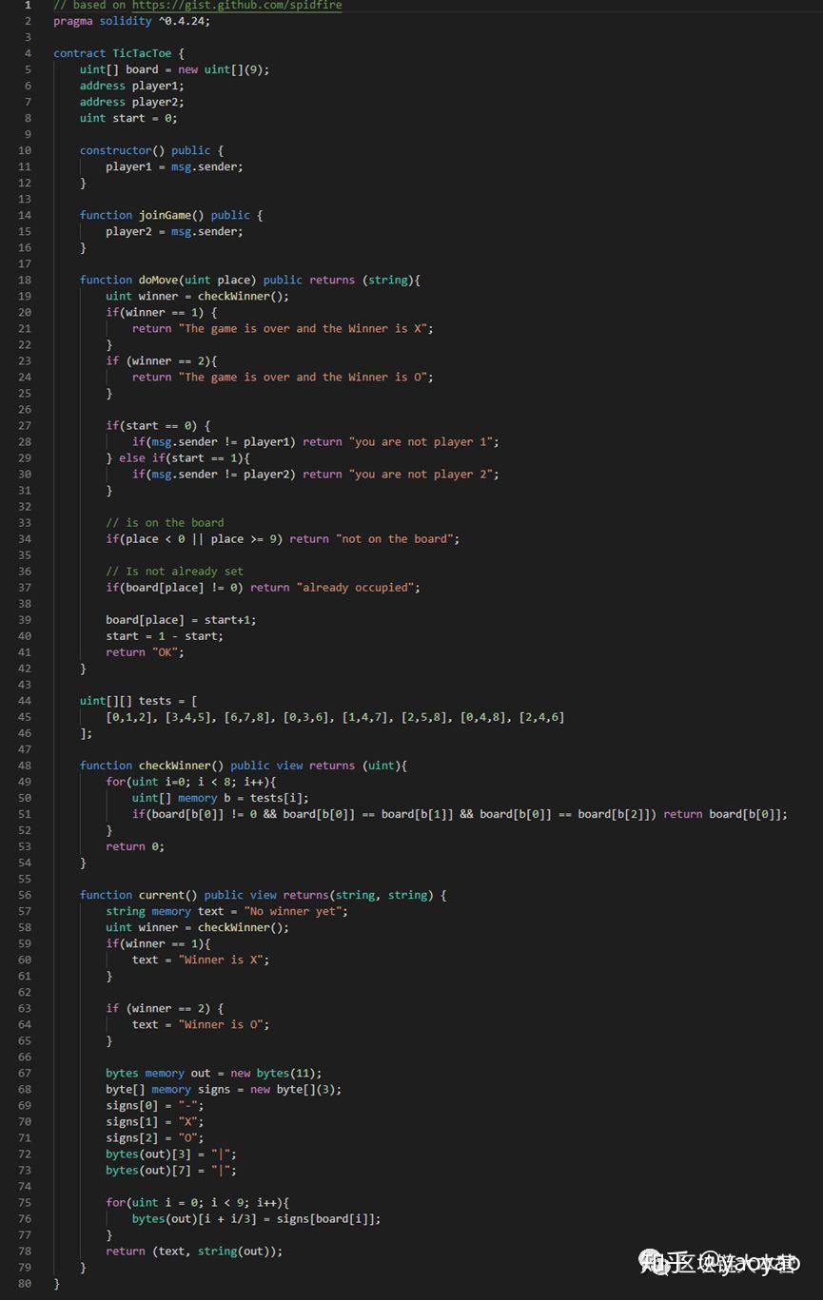Click line number 44 in the gutter

click(25, 701)
